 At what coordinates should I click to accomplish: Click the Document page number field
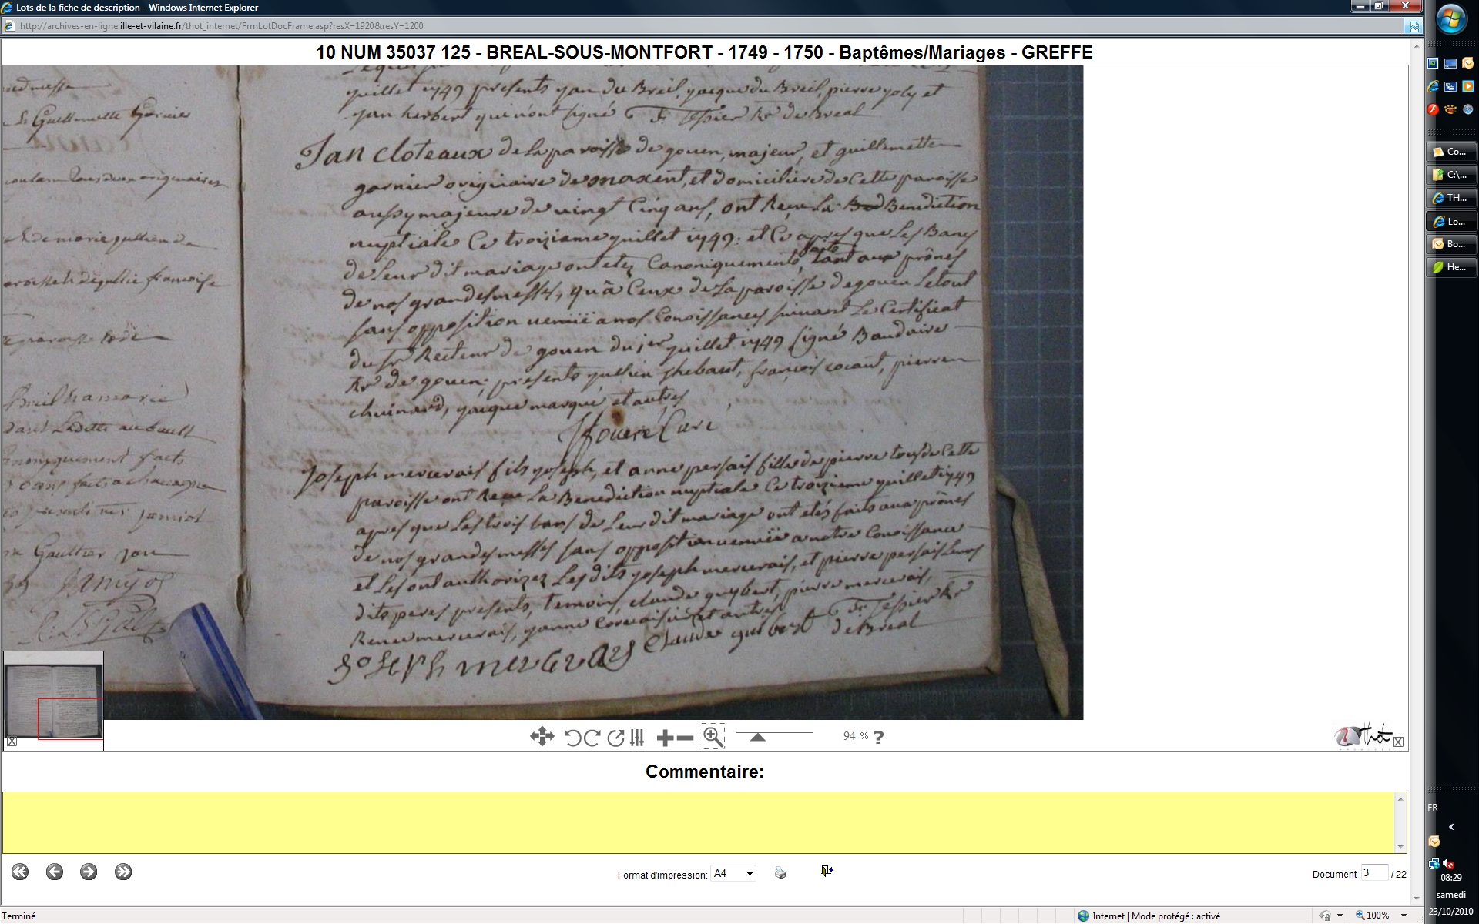pos(1373,873)
